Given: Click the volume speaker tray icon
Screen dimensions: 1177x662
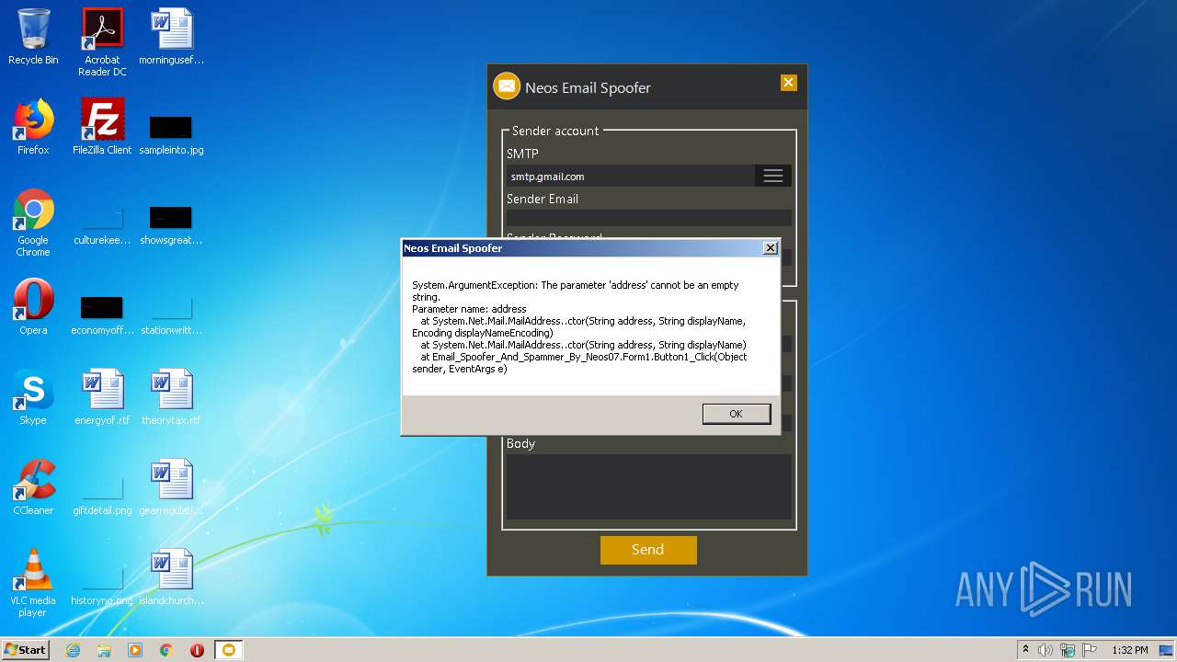Looking at the screenshot, I should [x=1046, y=650].
